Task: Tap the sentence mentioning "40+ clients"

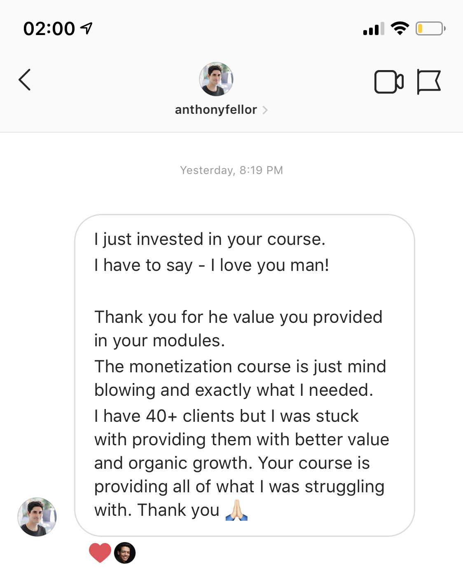Action: tap(226, 416)
